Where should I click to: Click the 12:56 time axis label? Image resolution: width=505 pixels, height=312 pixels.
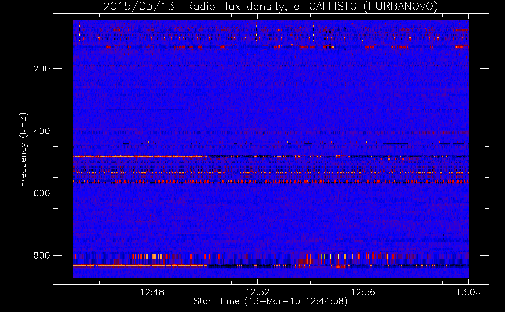363,292
